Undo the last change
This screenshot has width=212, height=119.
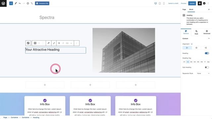20,3
